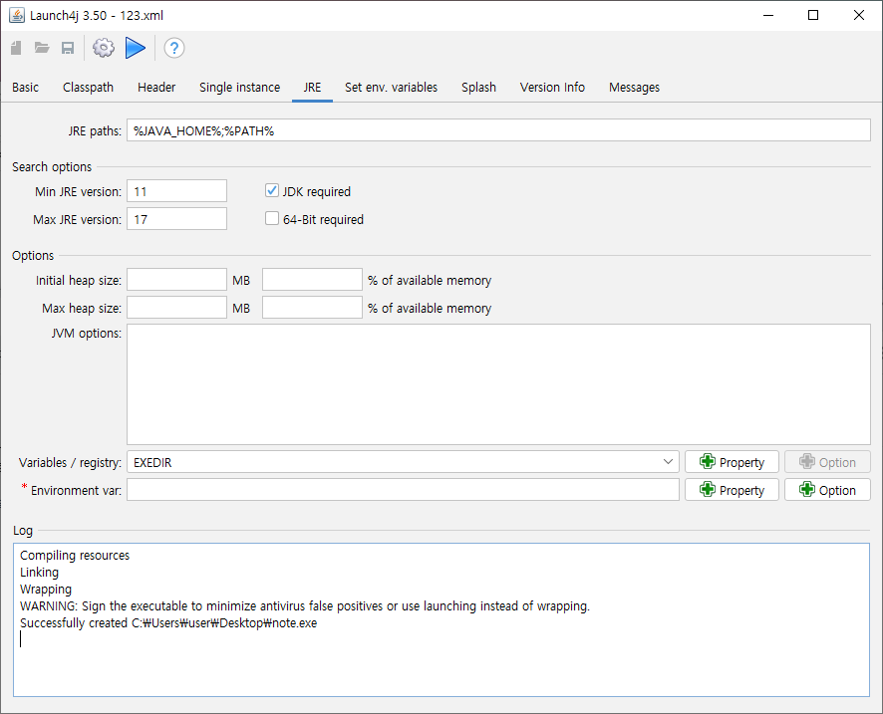
Task: Click the 'Compiling resources' log line
Action: point(75,556)
